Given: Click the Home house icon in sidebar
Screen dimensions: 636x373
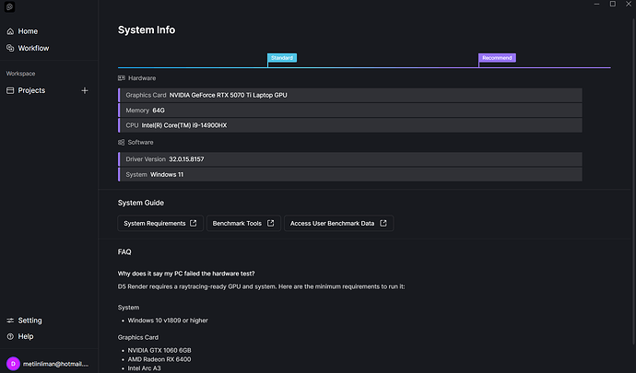Looking at the screenshot, I should coord(10,31).
